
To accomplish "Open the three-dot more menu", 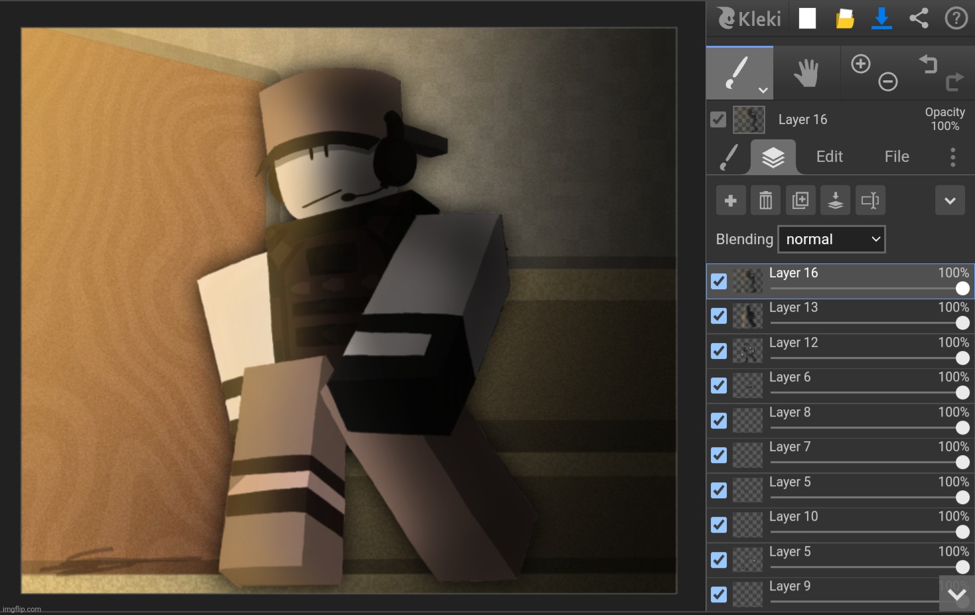I will click(x=952, y=157).
